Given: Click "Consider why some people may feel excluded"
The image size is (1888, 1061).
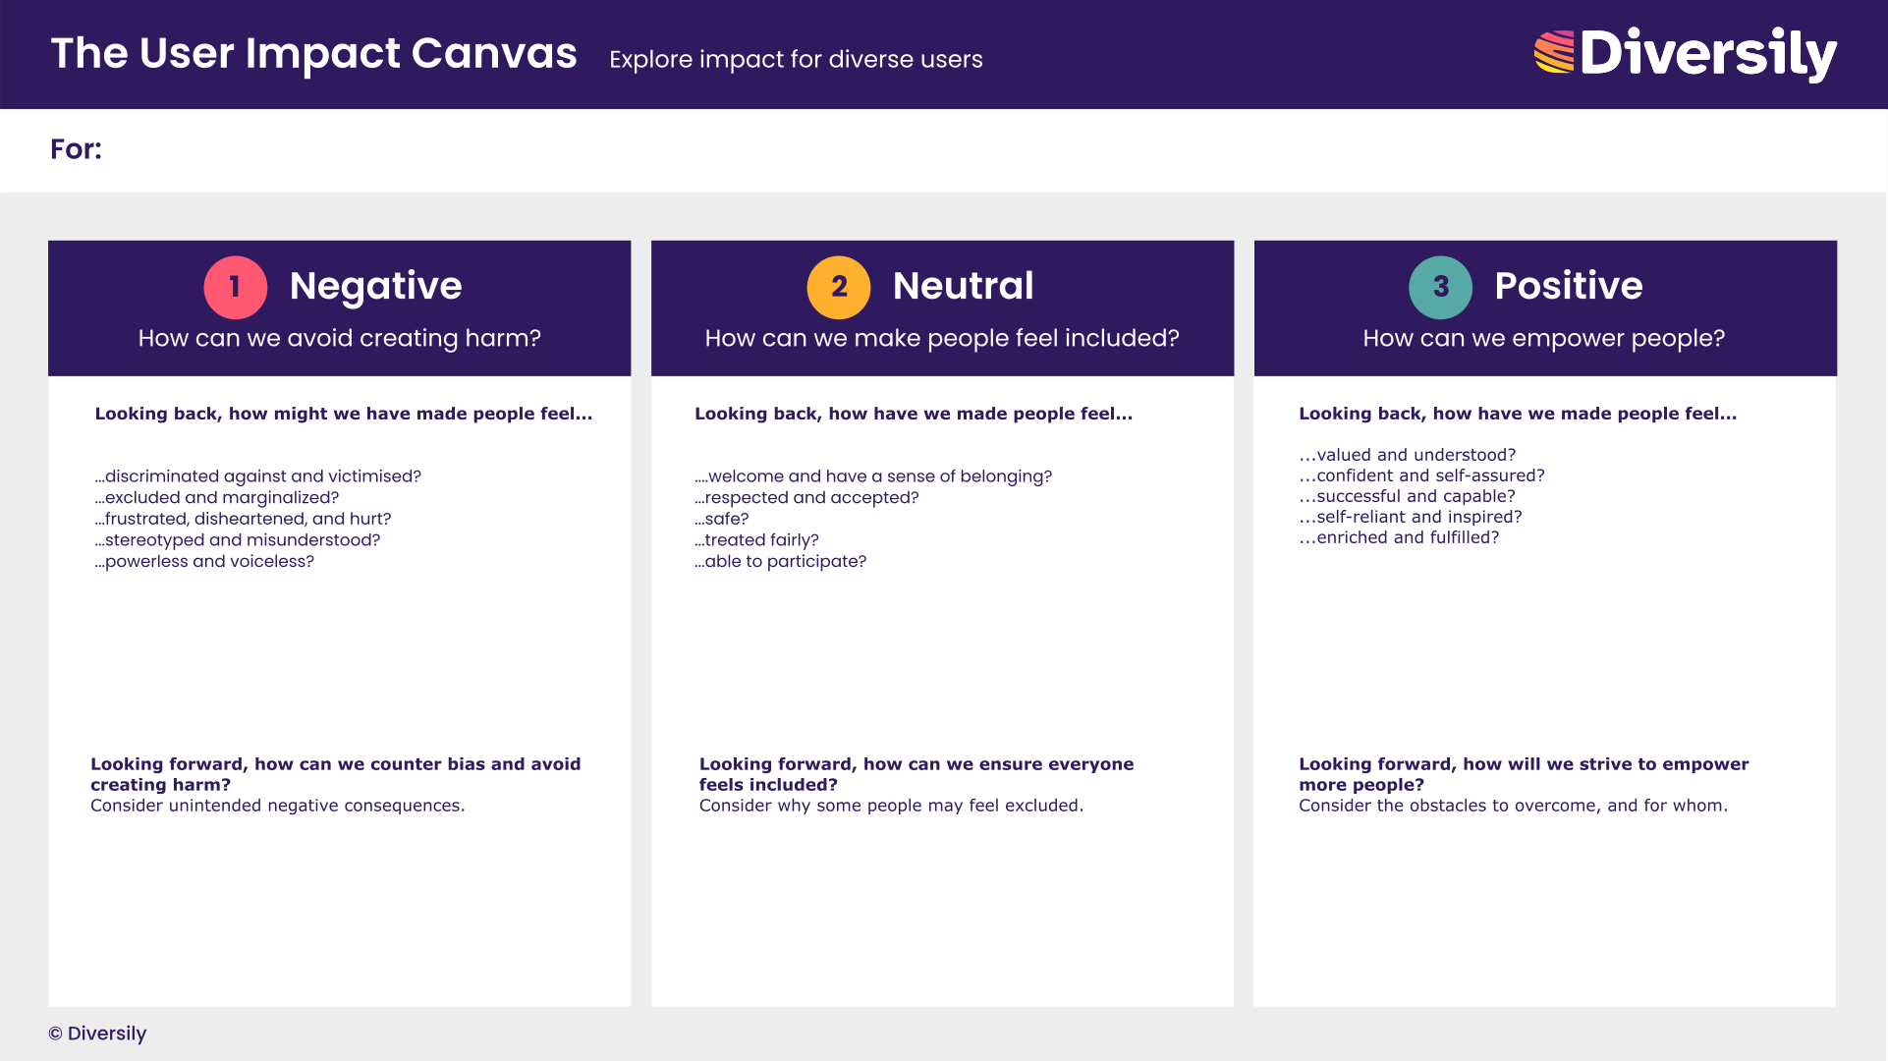Looking at the screenshot, I should click(x=890, y=806).
